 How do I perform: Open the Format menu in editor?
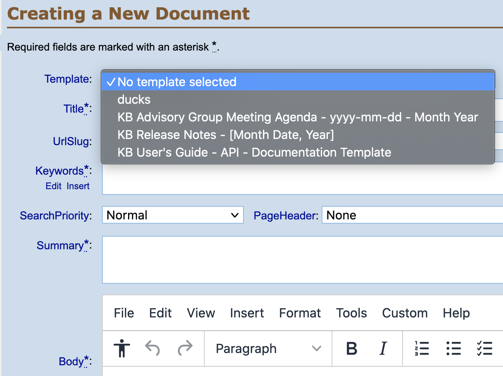299,313
